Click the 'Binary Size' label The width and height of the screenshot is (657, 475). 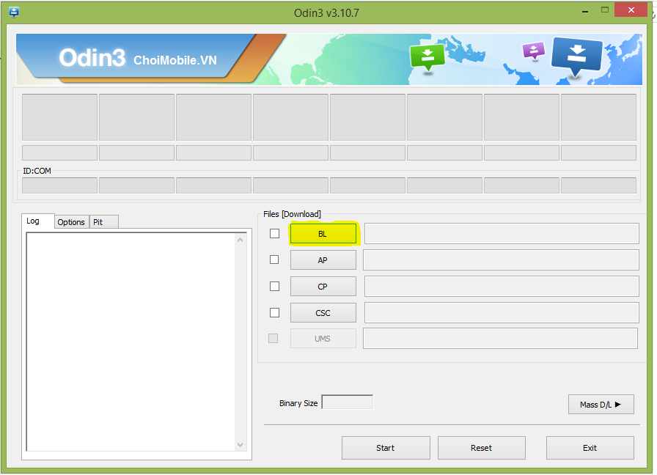point(298,403)
